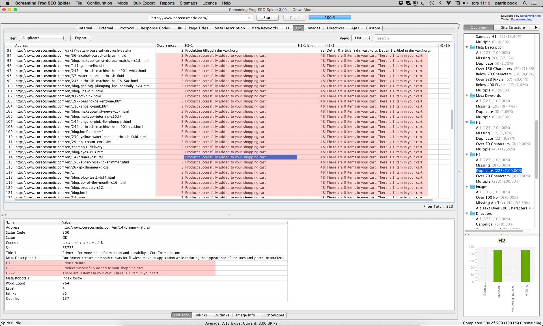The width and height of the screenshot is (543, 326).
Task: Switch to the Directives tab
Action: [x=336, y=28]
